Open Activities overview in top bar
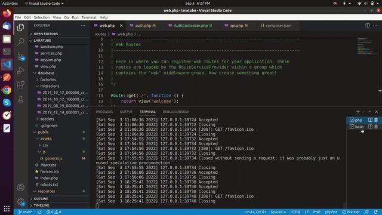This screenshot has height=215, width=382. tap(10, 4)
